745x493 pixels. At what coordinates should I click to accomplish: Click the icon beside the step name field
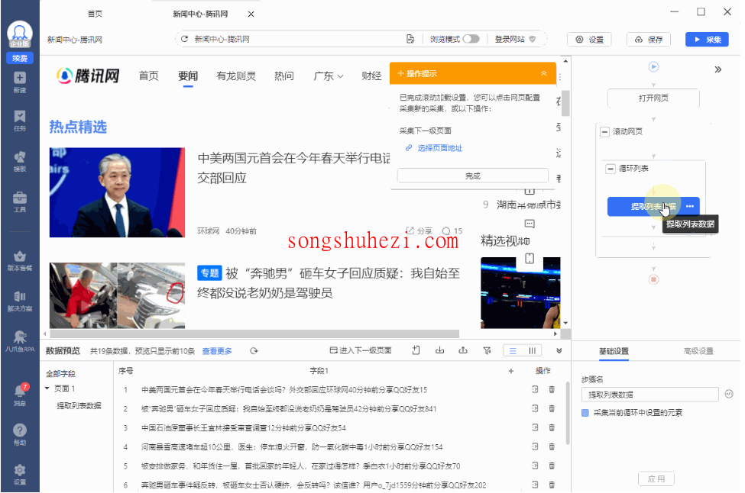(x=729, y=394)
